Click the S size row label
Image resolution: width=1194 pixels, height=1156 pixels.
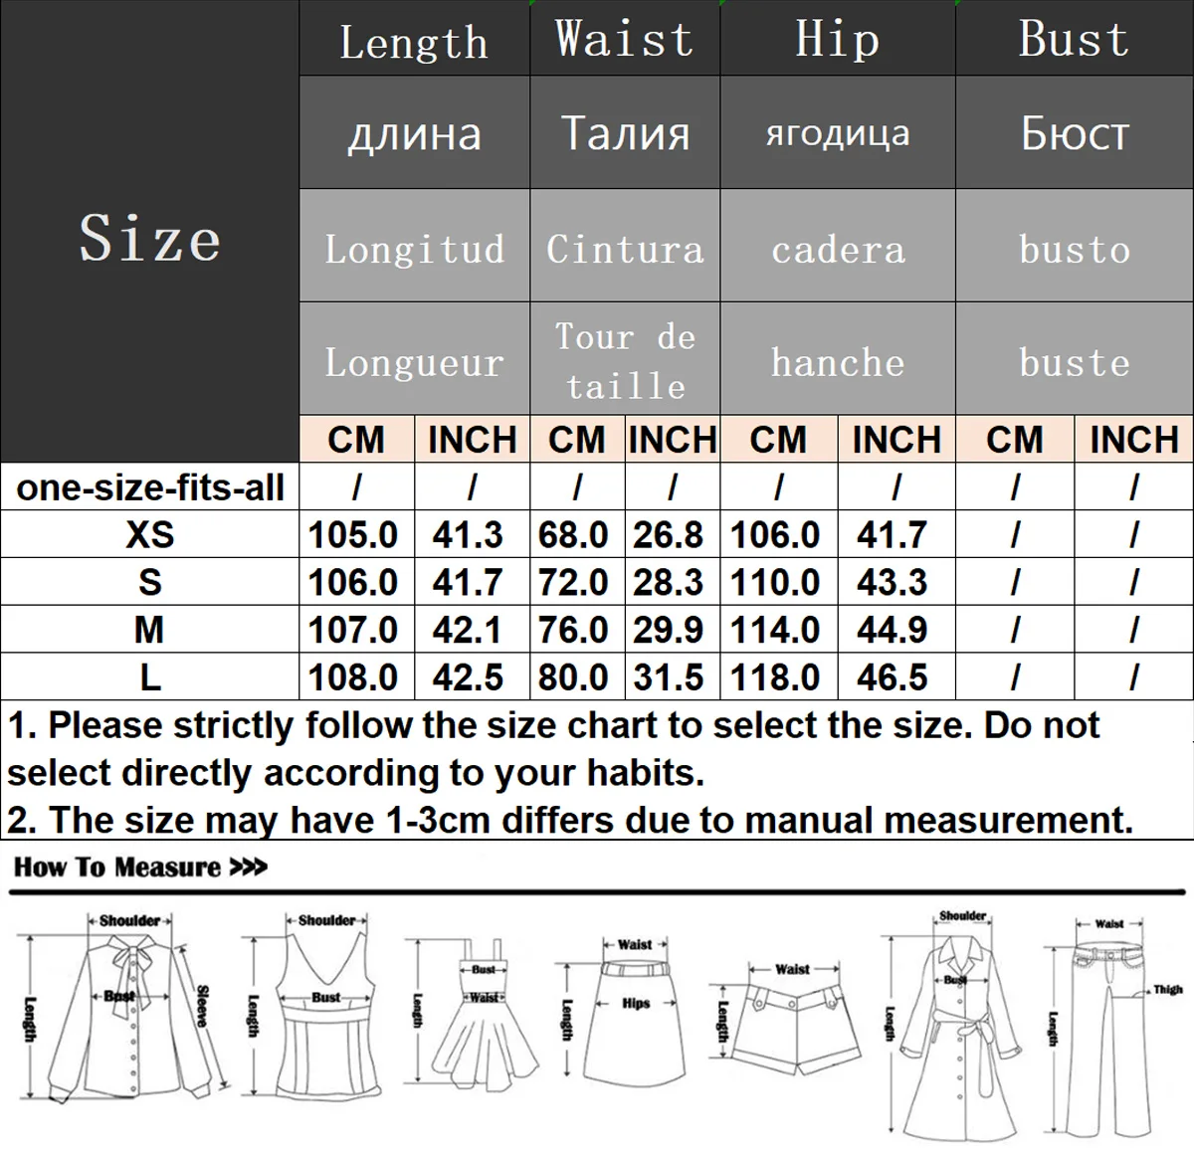point(149,582)
